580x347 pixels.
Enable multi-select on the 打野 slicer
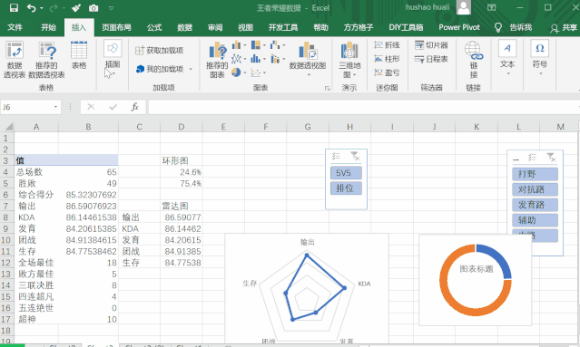[532, 158]
